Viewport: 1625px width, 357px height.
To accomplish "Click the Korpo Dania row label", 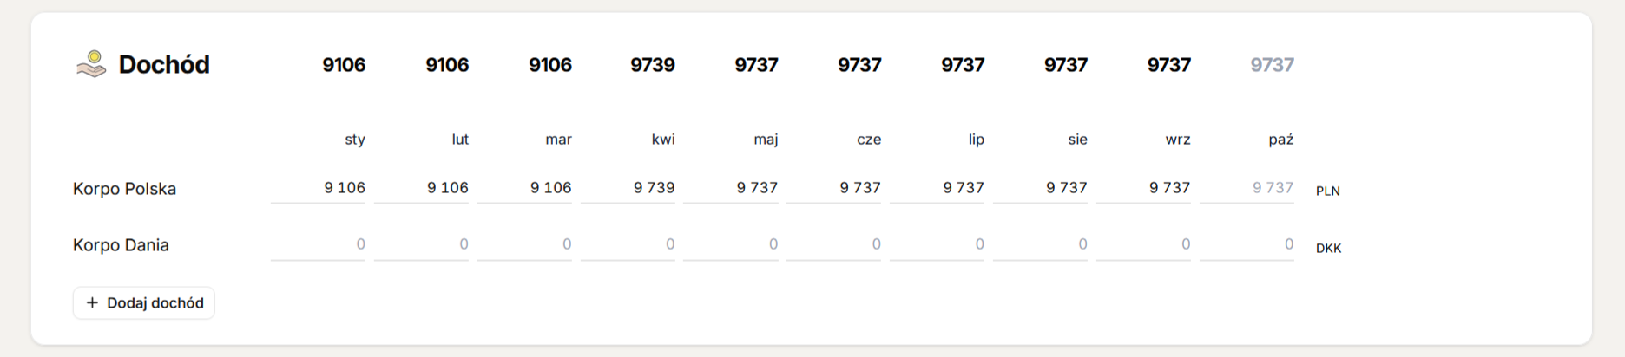I will click(x=121, y=245).
